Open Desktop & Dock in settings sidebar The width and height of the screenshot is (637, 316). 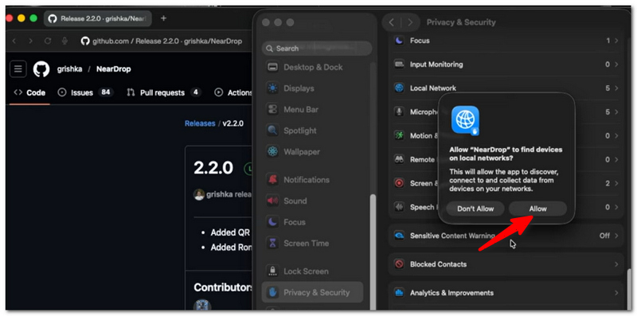click(312, 68)
